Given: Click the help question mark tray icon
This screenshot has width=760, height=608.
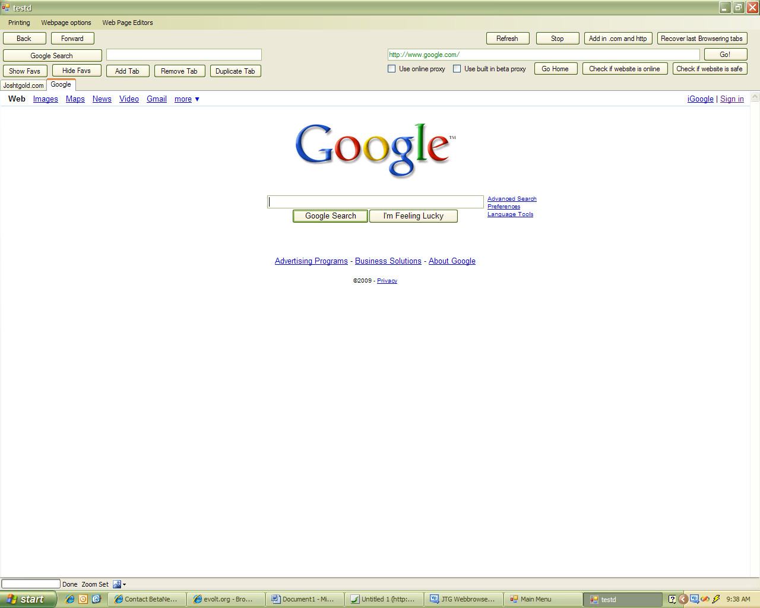Looking at the screenshot, I should [672, 599].
